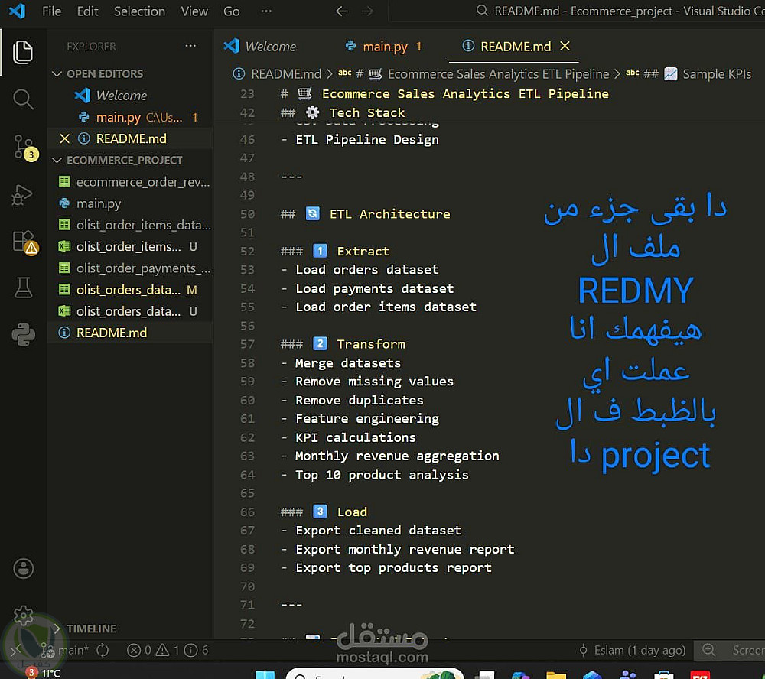This screenshot has height=679, width=765.
Task: Go forward with the right arrow
Action: pyautogui.click(x=367, y=11)
